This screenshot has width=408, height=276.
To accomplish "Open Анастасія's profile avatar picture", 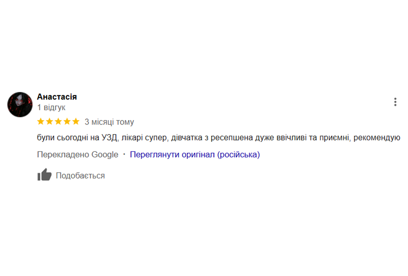I will click(20, 104).
